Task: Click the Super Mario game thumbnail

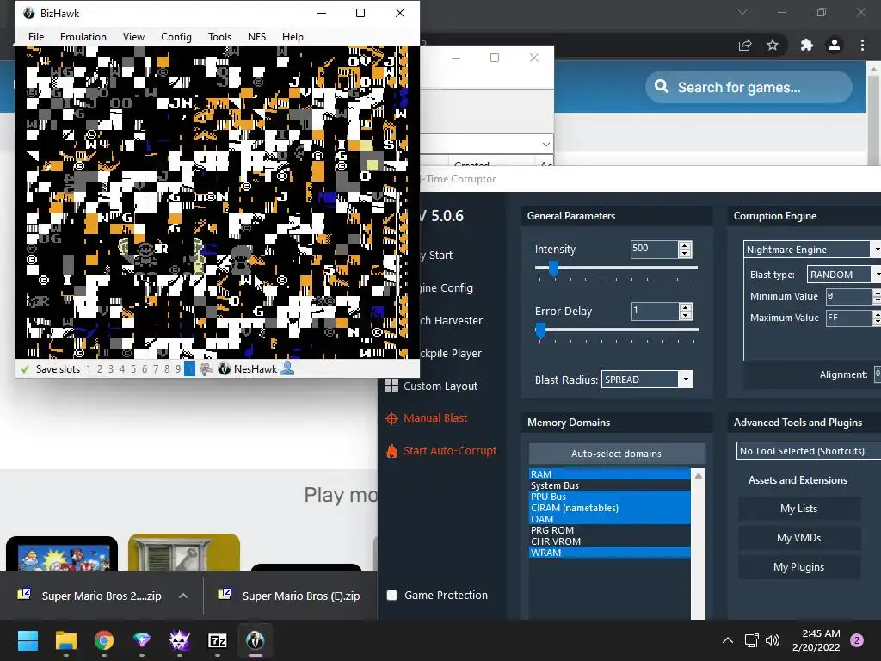Action: tap(62, 554)
